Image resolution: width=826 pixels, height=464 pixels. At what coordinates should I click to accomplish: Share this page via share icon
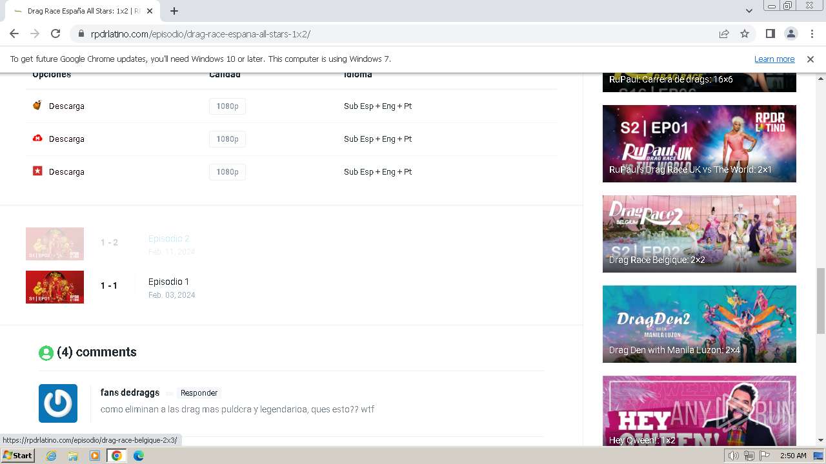pyautogui.click(x=724, y=34)
